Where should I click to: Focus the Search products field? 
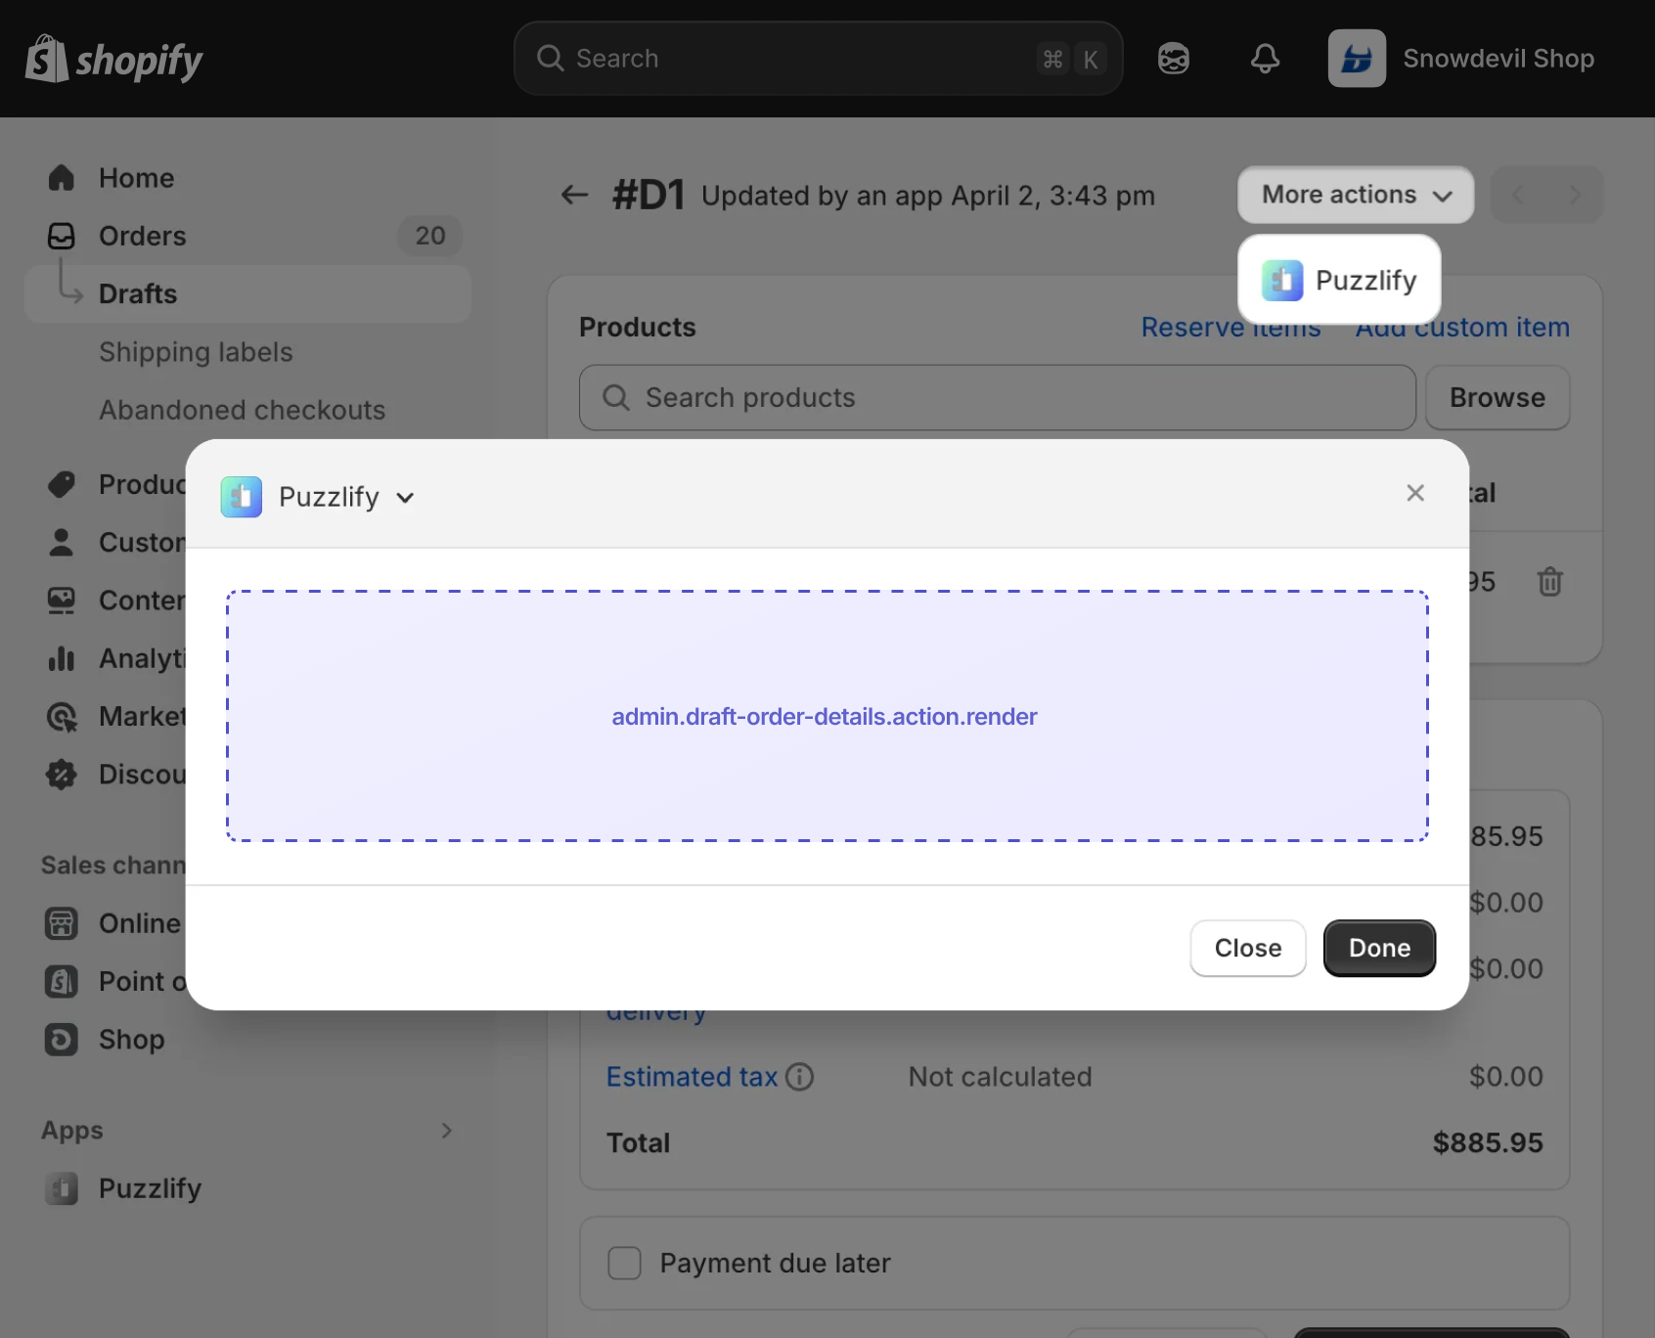[998, 398]
